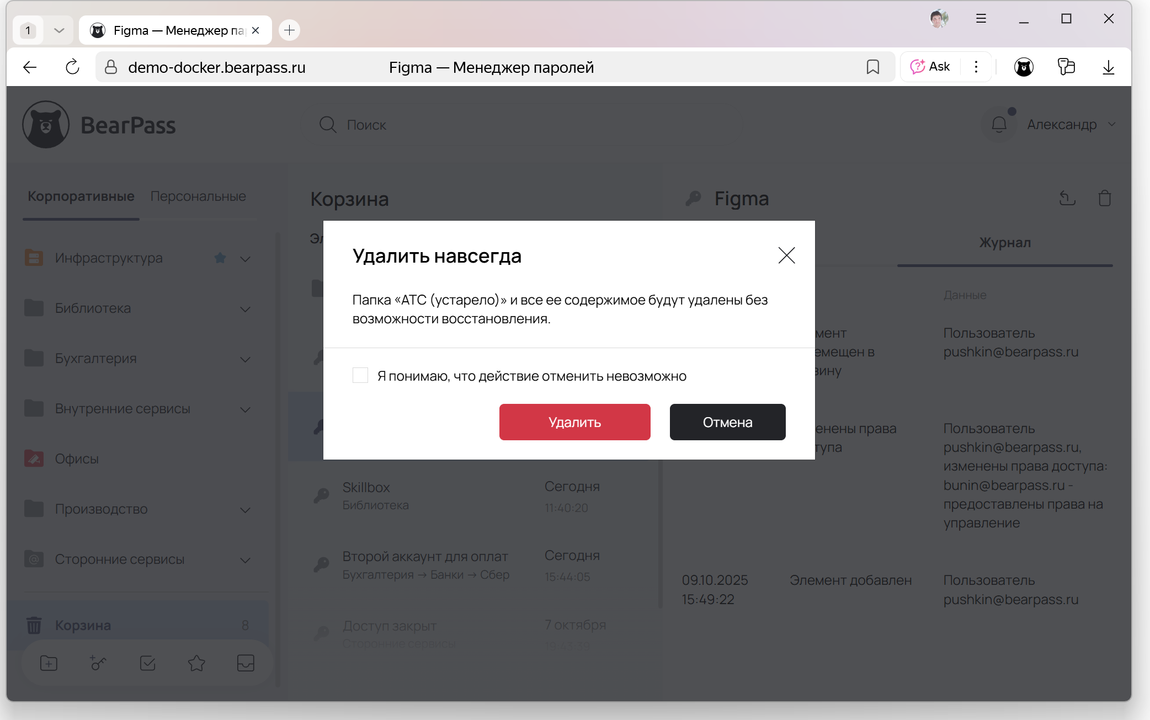1150x720 pixels.
Task: Open browser downloads icon
Action: pos(1108,67)
